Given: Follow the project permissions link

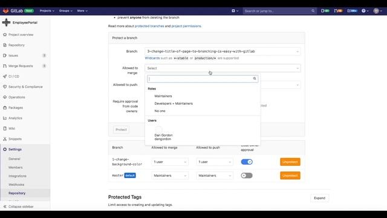Looking at the screenshot, I should point(186,26).
